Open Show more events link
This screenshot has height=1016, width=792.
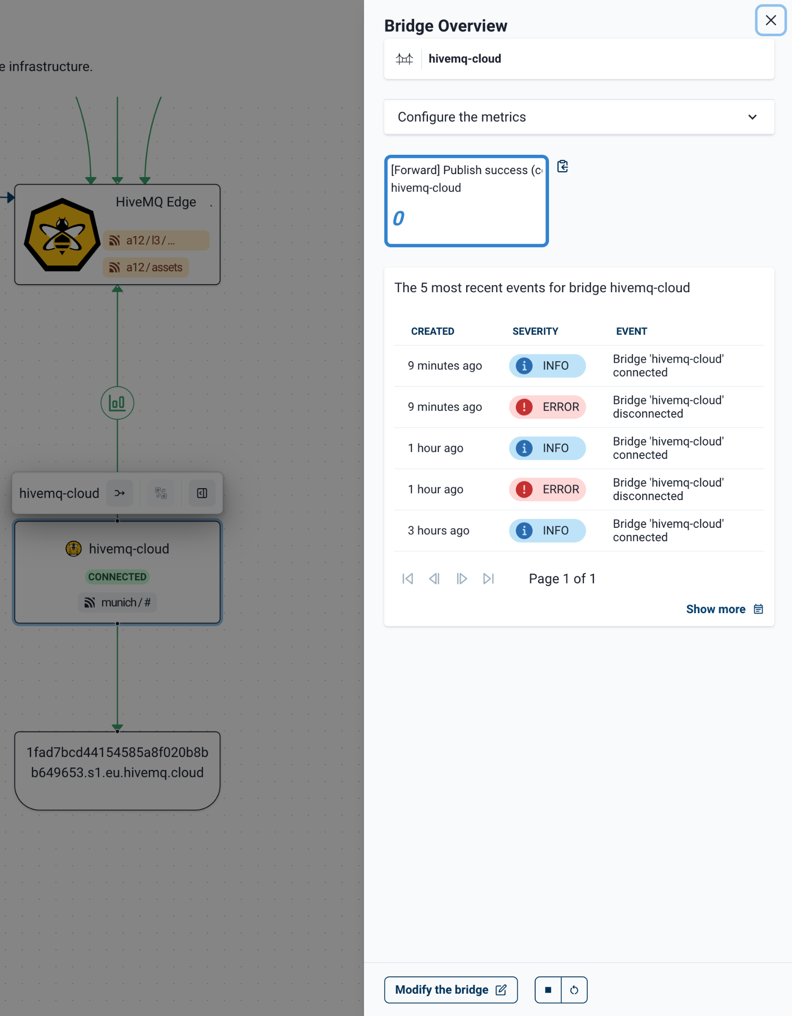(x=725, y=609)
